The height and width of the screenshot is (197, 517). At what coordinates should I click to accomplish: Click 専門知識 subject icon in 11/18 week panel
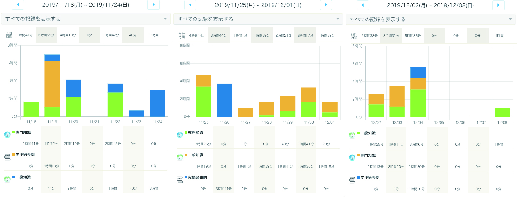point(7,134)
